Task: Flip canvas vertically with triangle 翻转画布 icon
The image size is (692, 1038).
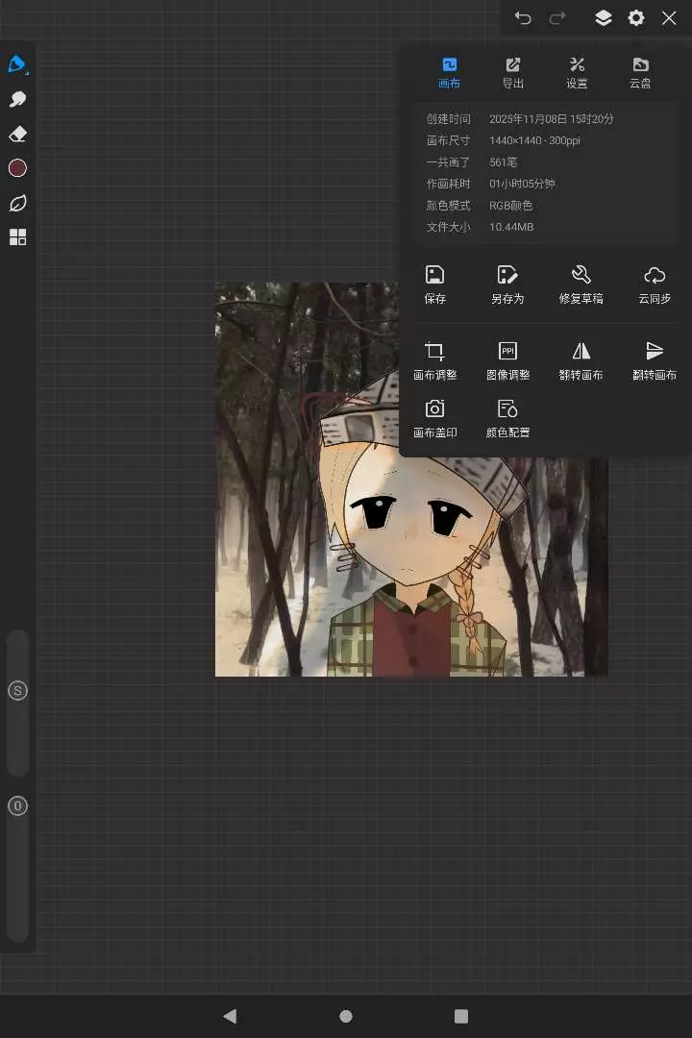Action: click(655, 360)
